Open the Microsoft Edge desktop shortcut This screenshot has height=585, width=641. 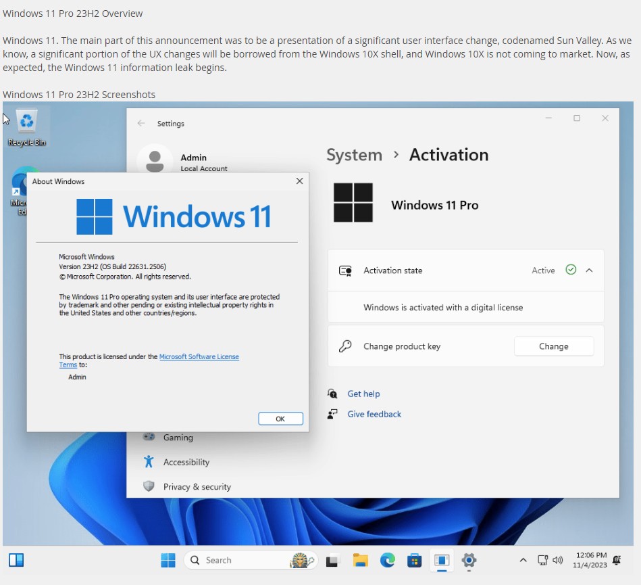click(19, 190)
